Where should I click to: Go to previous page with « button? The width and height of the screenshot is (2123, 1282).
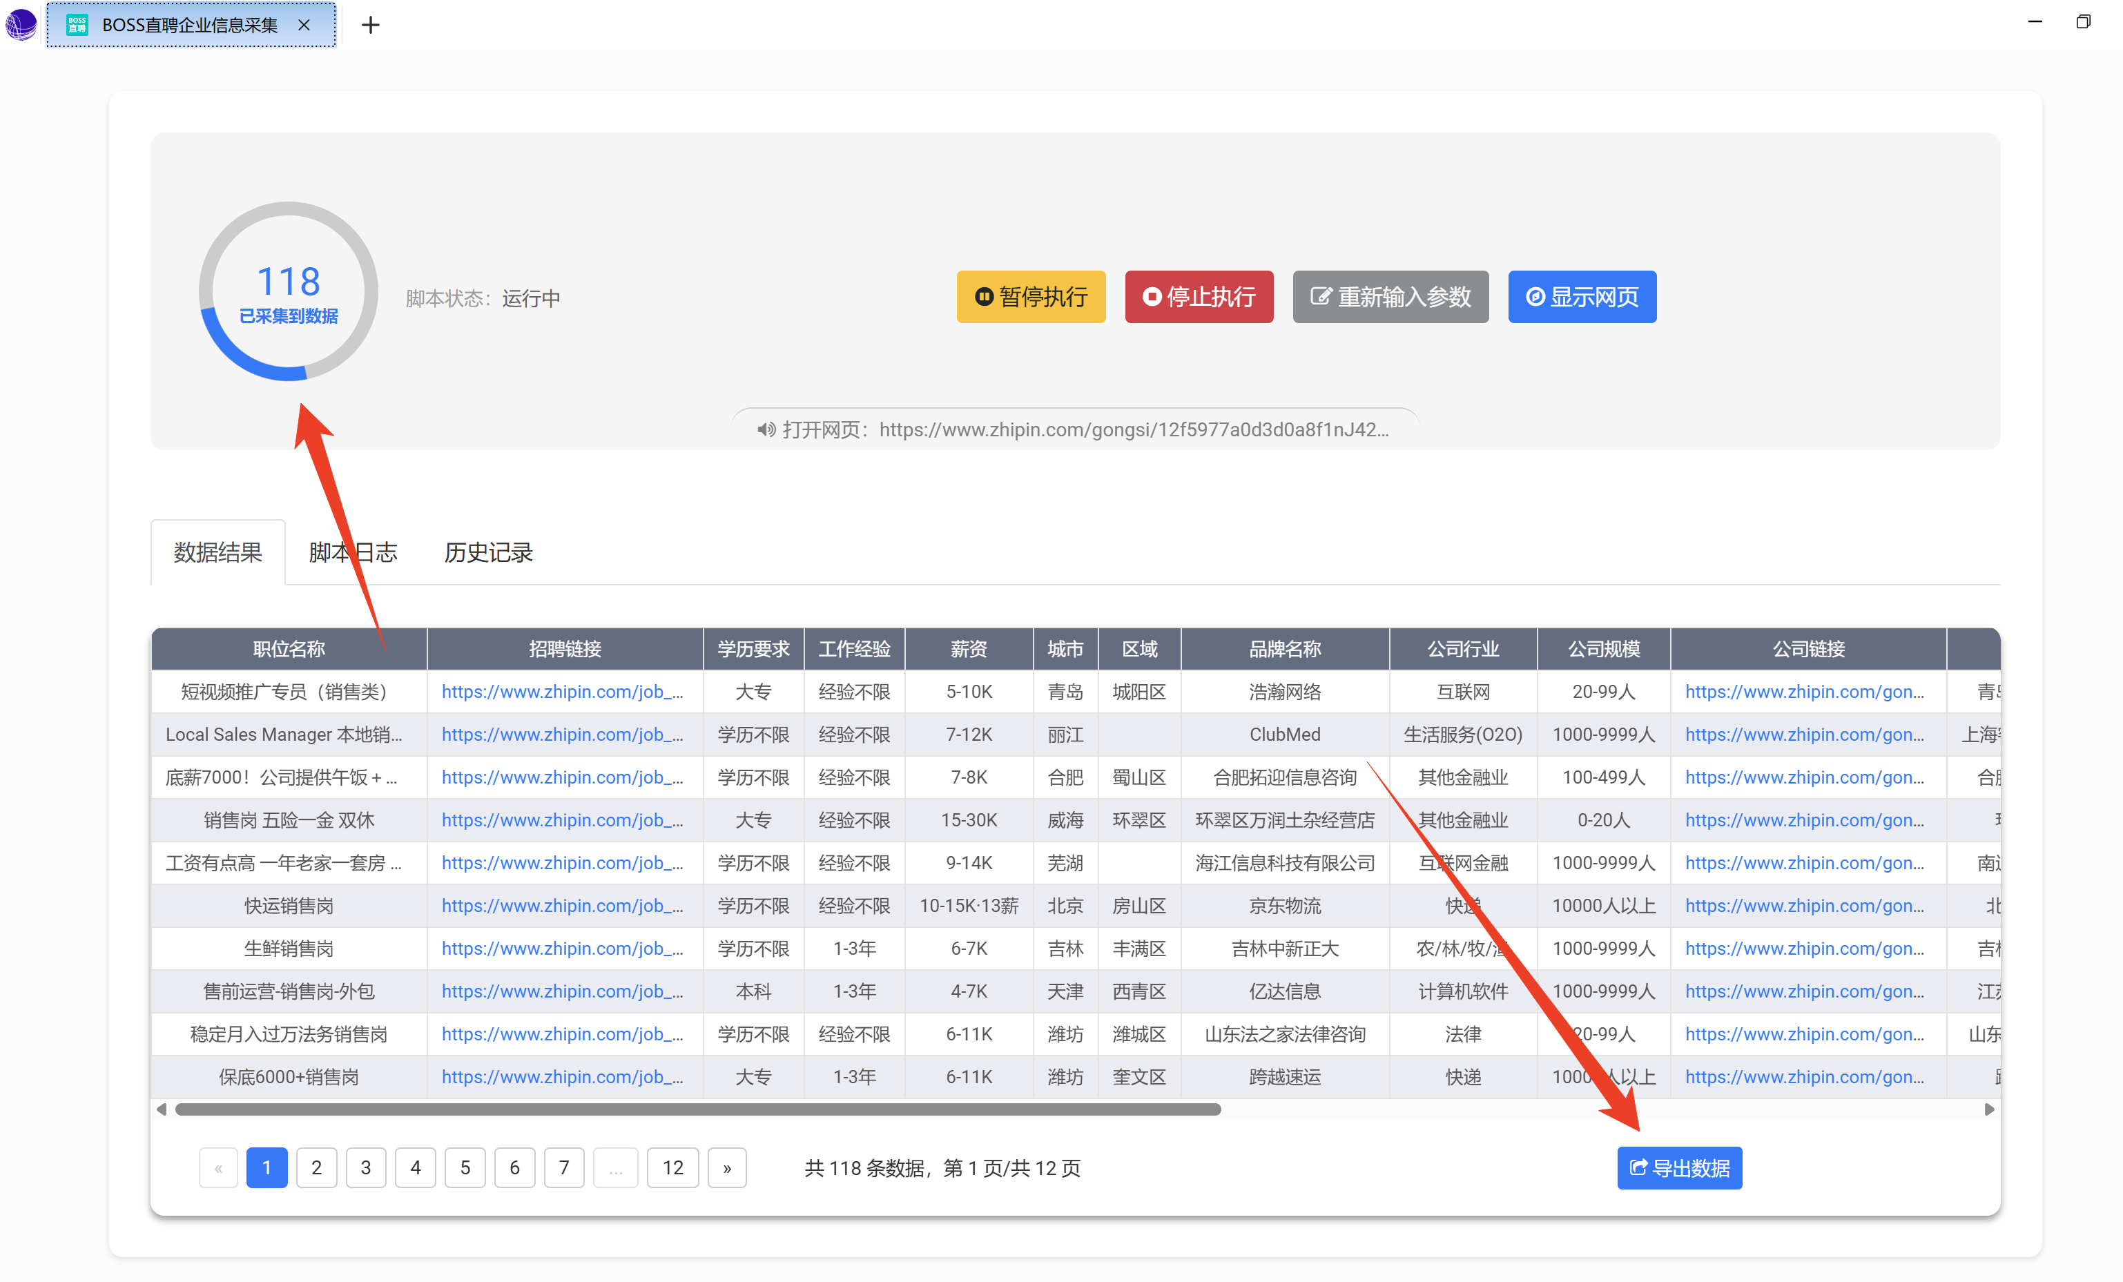219,1168
